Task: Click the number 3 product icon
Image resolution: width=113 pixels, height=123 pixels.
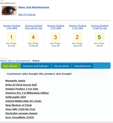Action: point(56,37)
